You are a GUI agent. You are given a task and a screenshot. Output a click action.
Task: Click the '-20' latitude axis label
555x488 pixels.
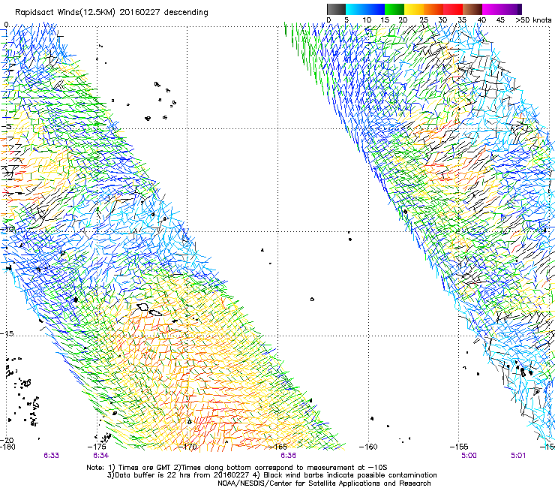7,440
